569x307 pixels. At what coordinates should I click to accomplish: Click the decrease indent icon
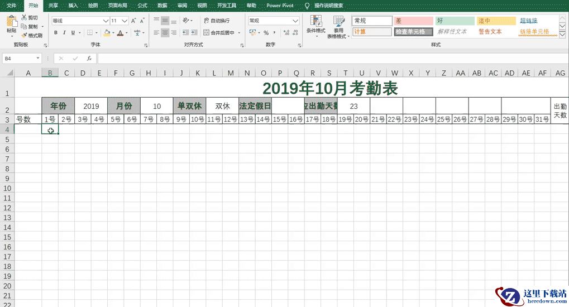tap(185, 32)
